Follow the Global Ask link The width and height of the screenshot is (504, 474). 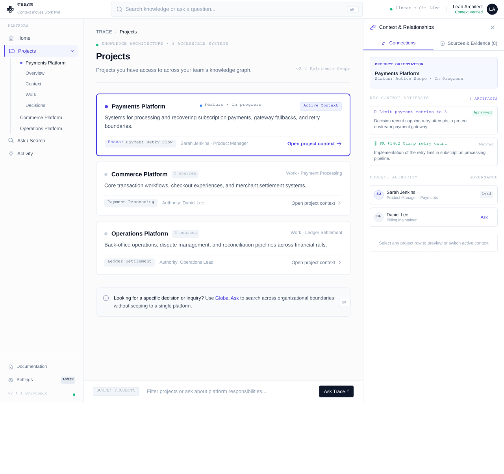[227, 298]
